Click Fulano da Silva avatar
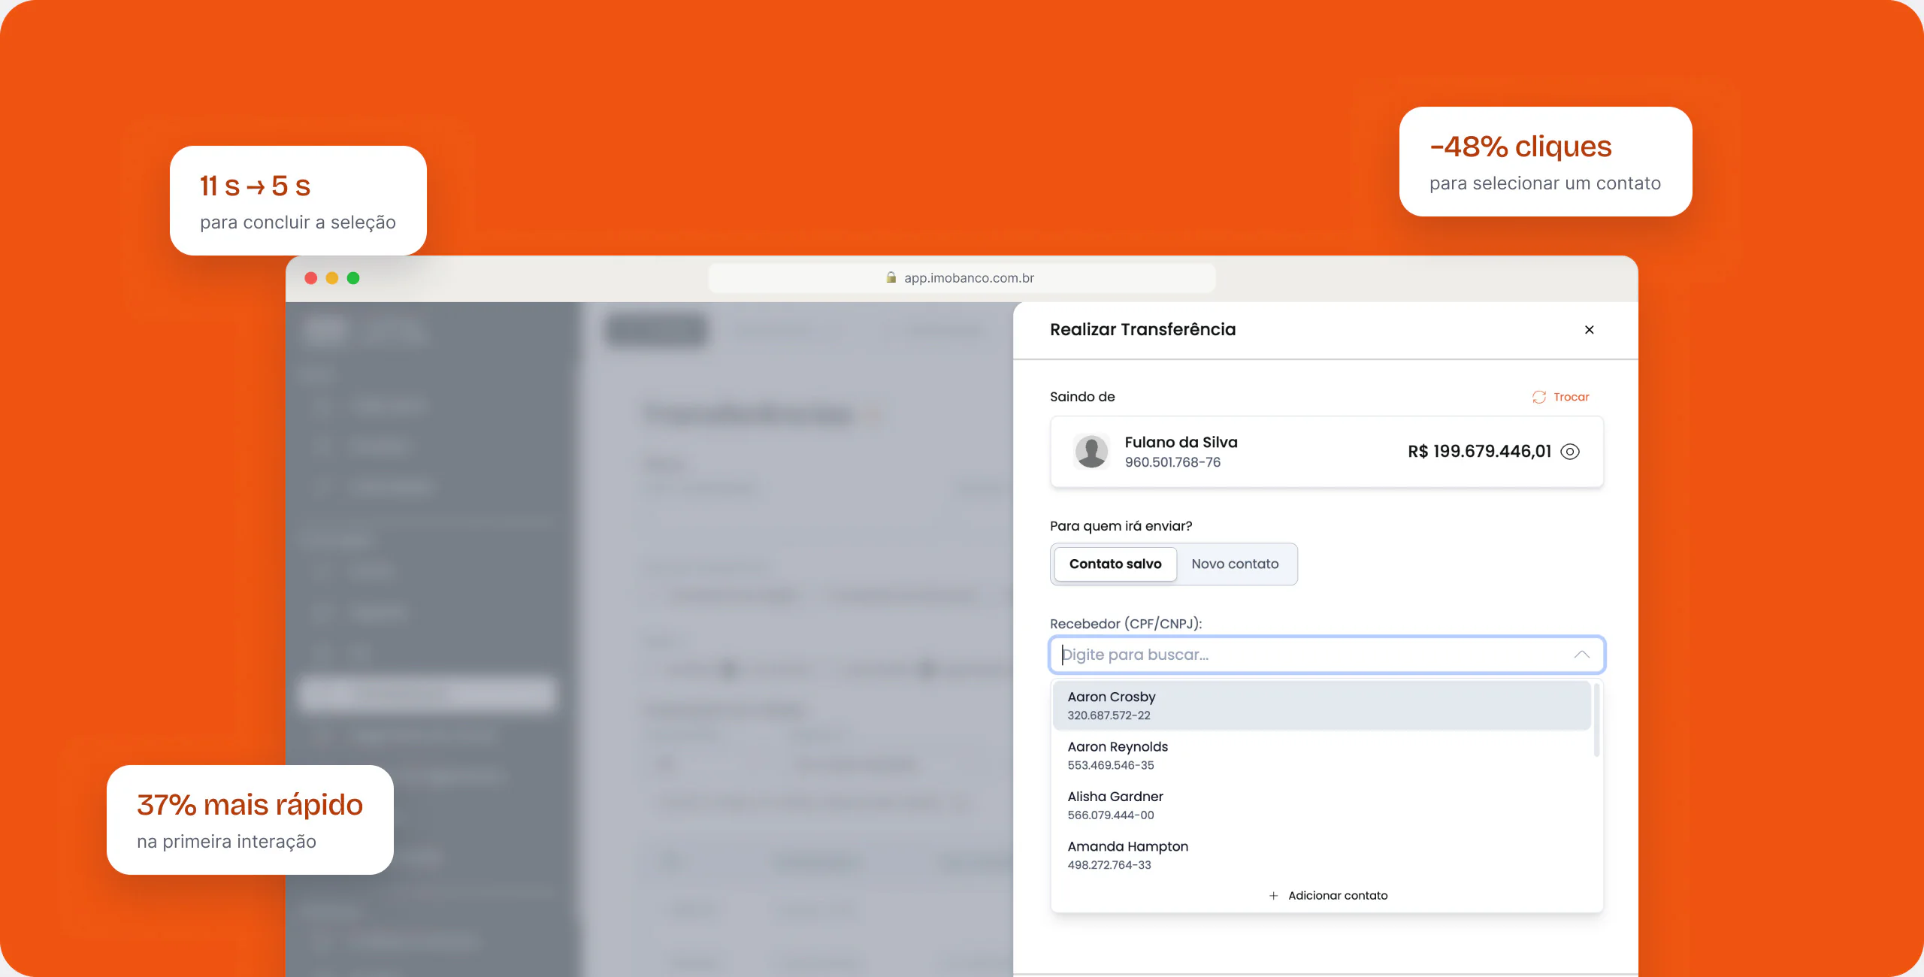Image resolution: width=1924 pixels, height=977 pixels. 1091,452
